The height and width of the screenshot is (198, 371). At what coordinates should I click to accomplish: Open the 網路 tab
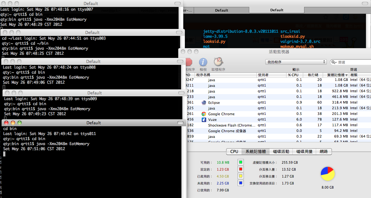(324, 151)
